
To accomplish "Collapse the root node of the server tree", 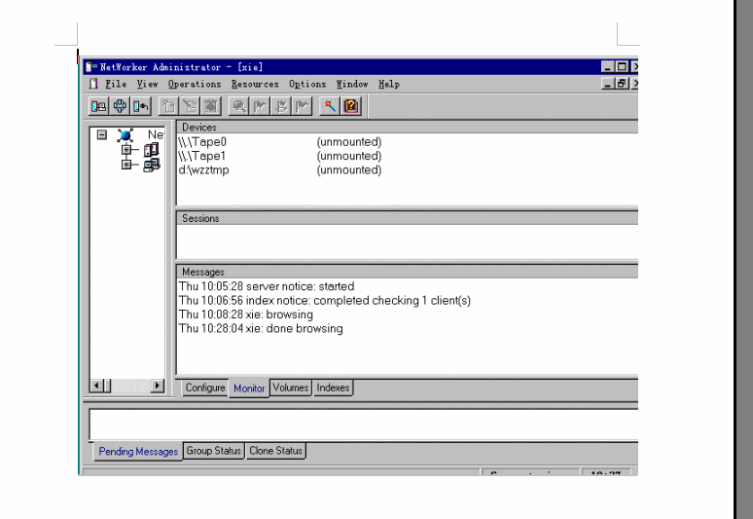I will (x=102, y=135).
